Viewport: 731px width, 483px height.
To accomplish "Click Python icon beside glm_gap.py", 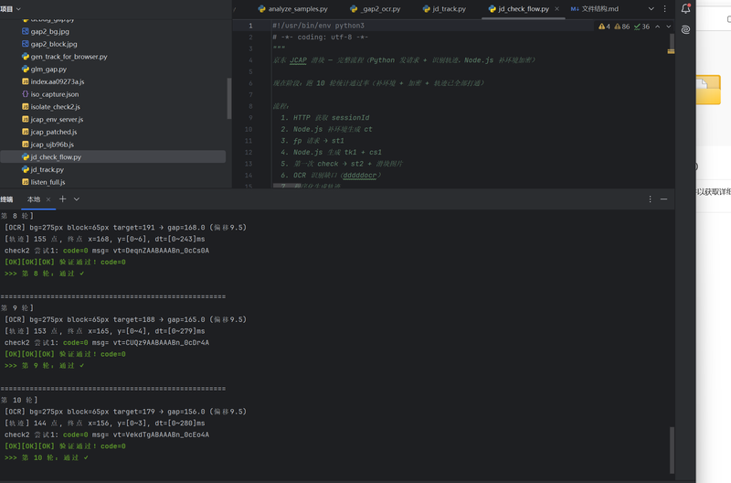I will tap(26, 70).
